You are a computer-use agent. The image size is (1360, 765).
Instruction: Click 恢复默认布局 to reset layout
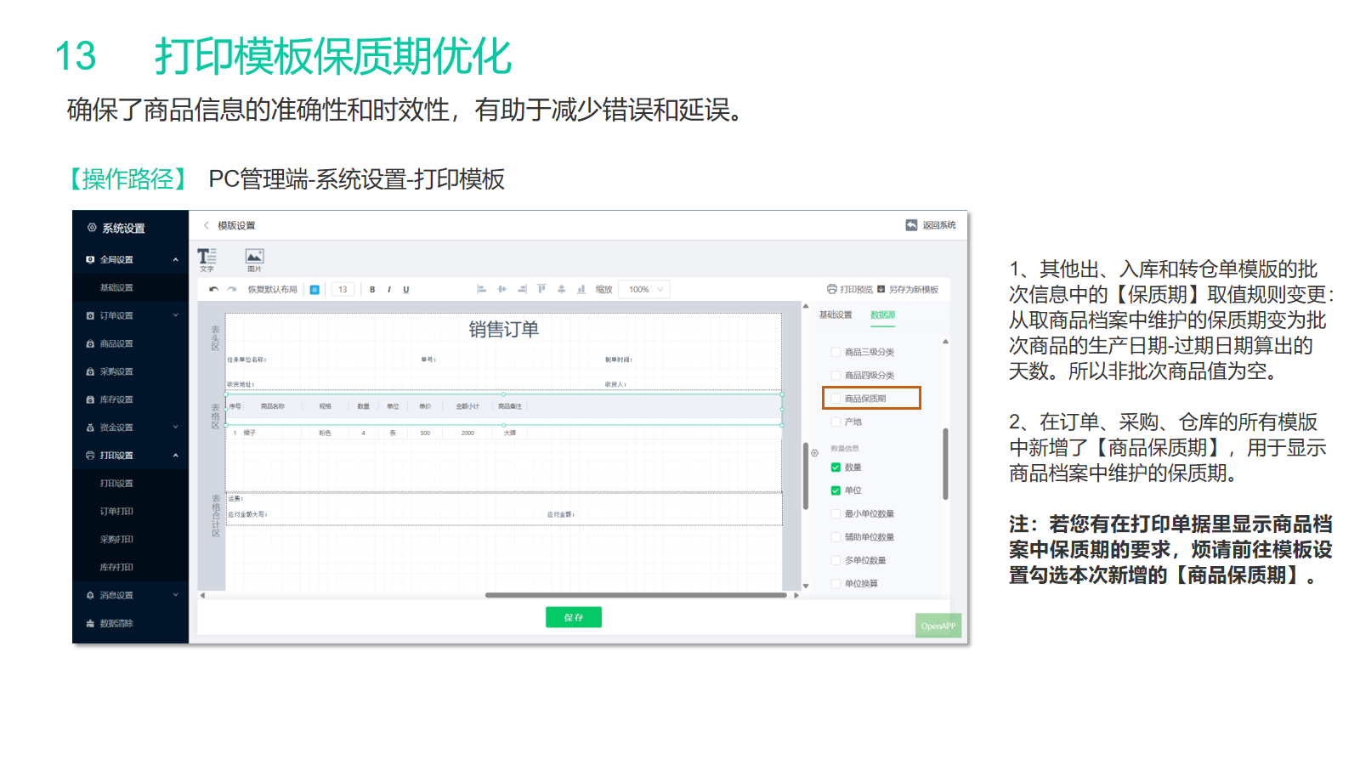click(x=273, y=290)
